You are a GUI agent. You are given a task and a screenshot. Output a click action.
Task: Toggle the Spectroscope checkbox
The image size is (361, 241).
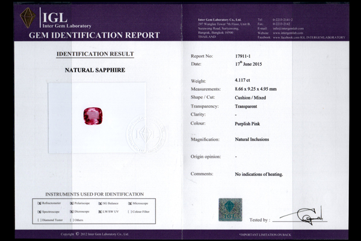point(40,211)
